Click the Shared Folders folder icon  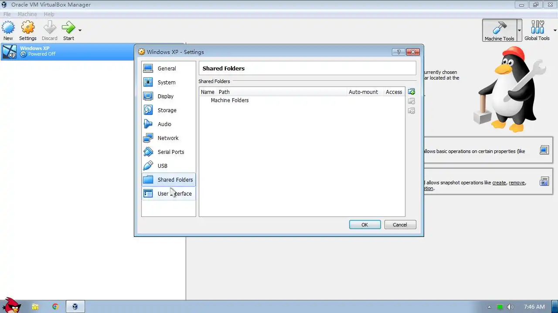[148, 180]
